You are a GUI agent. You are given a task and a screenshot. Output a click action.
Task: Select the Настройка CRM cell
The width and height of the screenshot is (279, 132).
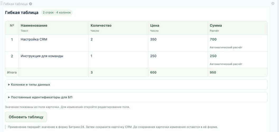(54, 43)
